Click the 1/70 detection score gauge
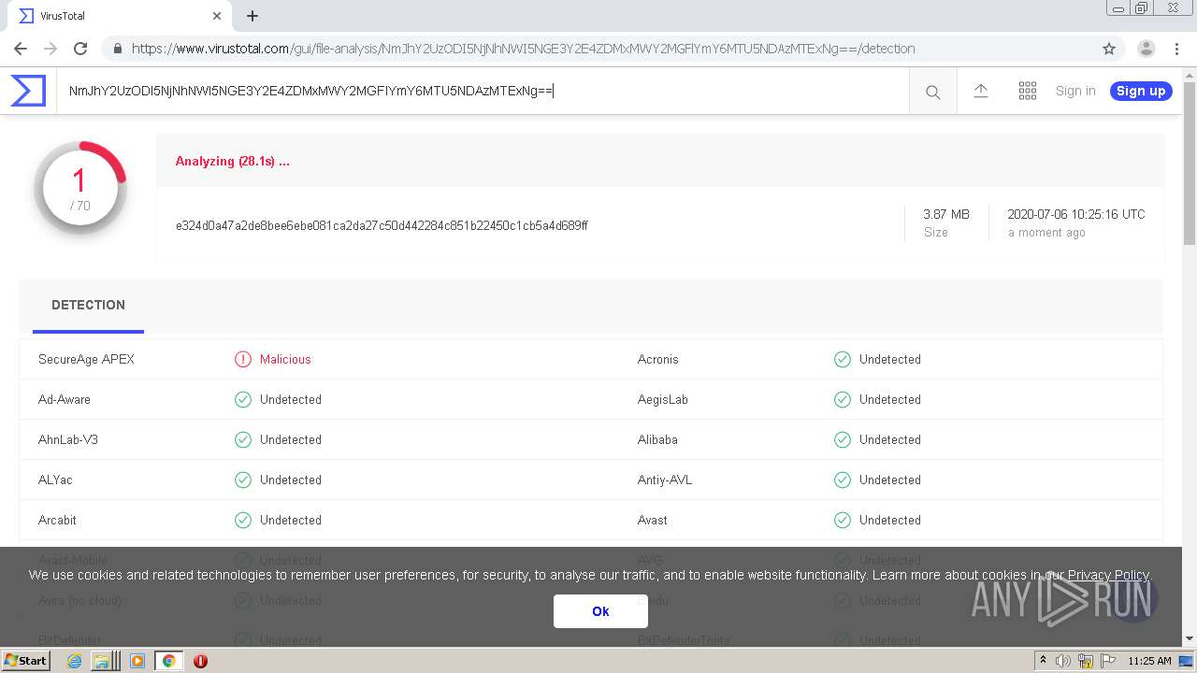Viewport: 1197px width, 673px height. click(79, 188)
